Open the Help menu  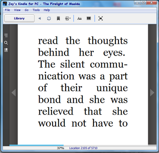click(47, 10)
